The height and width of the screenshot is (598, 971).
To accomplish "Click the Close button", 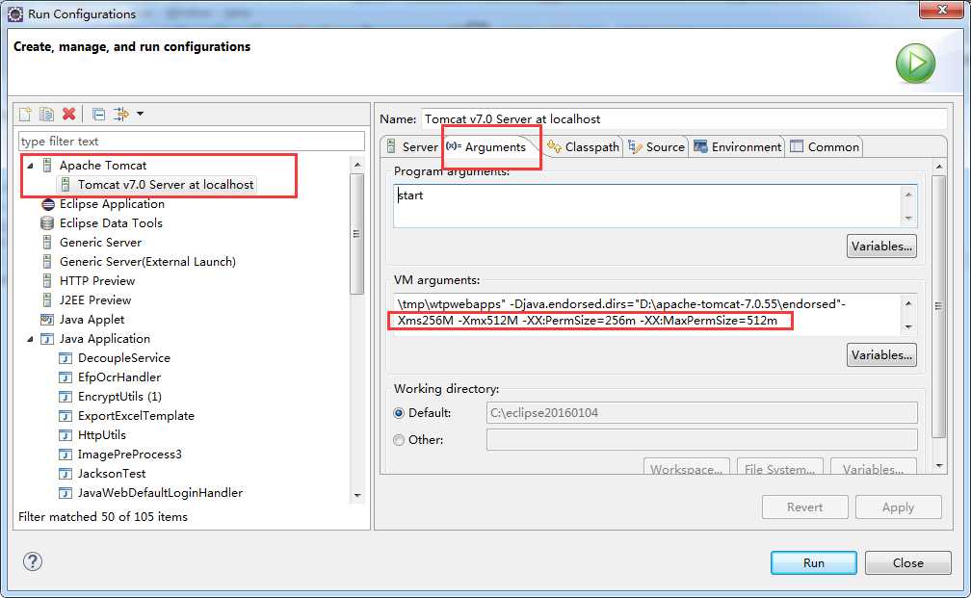I will tap(907, 562).
